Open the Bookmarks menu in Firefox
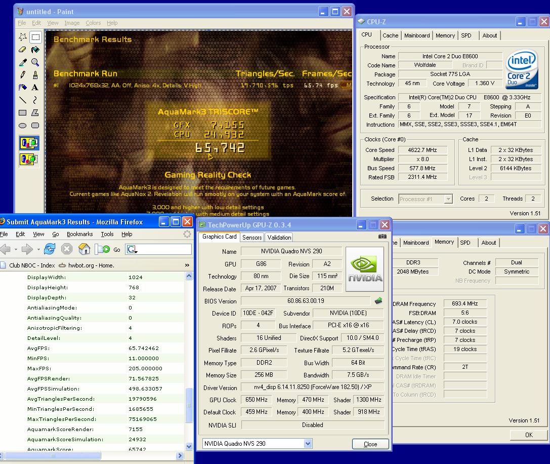Image resolution: width=550 pixels, height=464 pixels. 79,234
